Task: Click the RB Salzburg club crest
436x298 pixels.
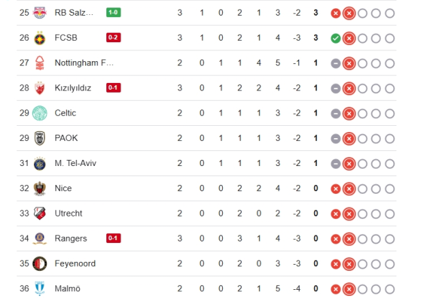Action: 40,13
